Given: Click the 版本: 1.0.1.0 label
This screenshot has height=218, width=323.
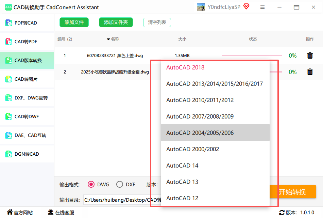Looking at the screenshot, I should (300, 213).
